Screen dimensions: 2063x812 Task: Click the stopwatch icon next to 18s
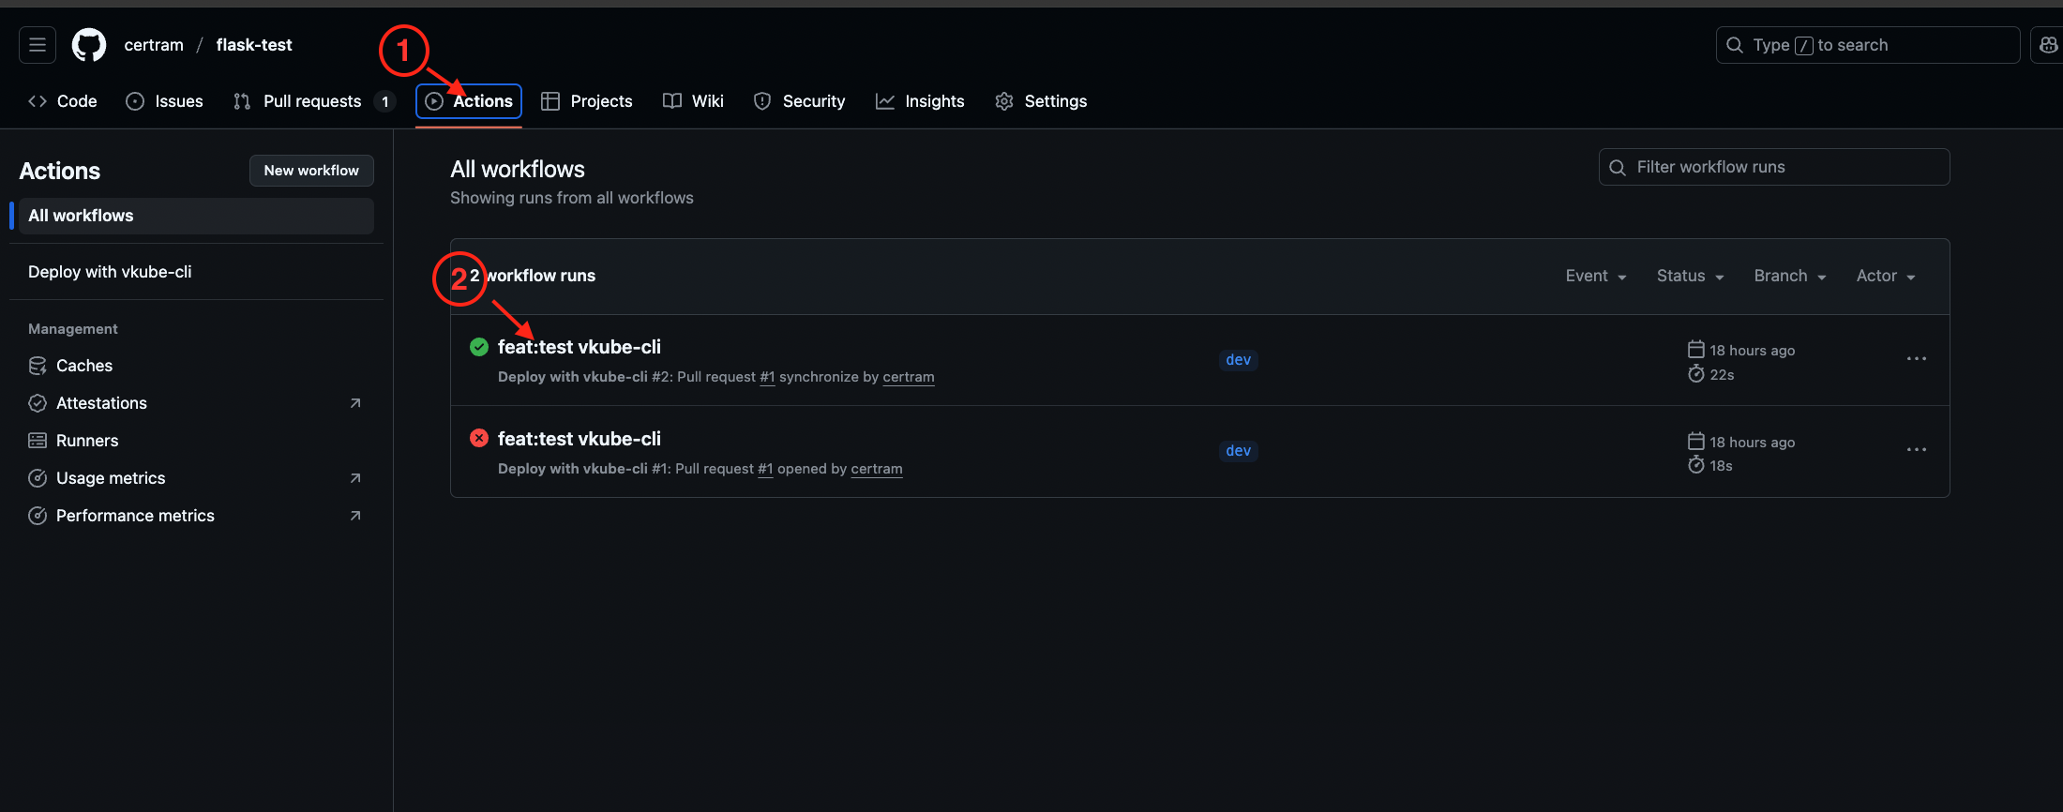click(1696, 465)
